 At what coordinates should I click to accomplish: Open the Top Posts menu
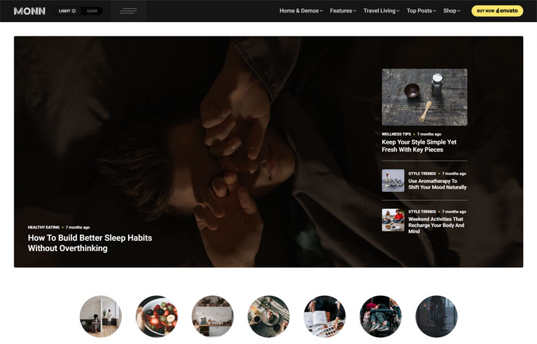[x=421, y=11]
